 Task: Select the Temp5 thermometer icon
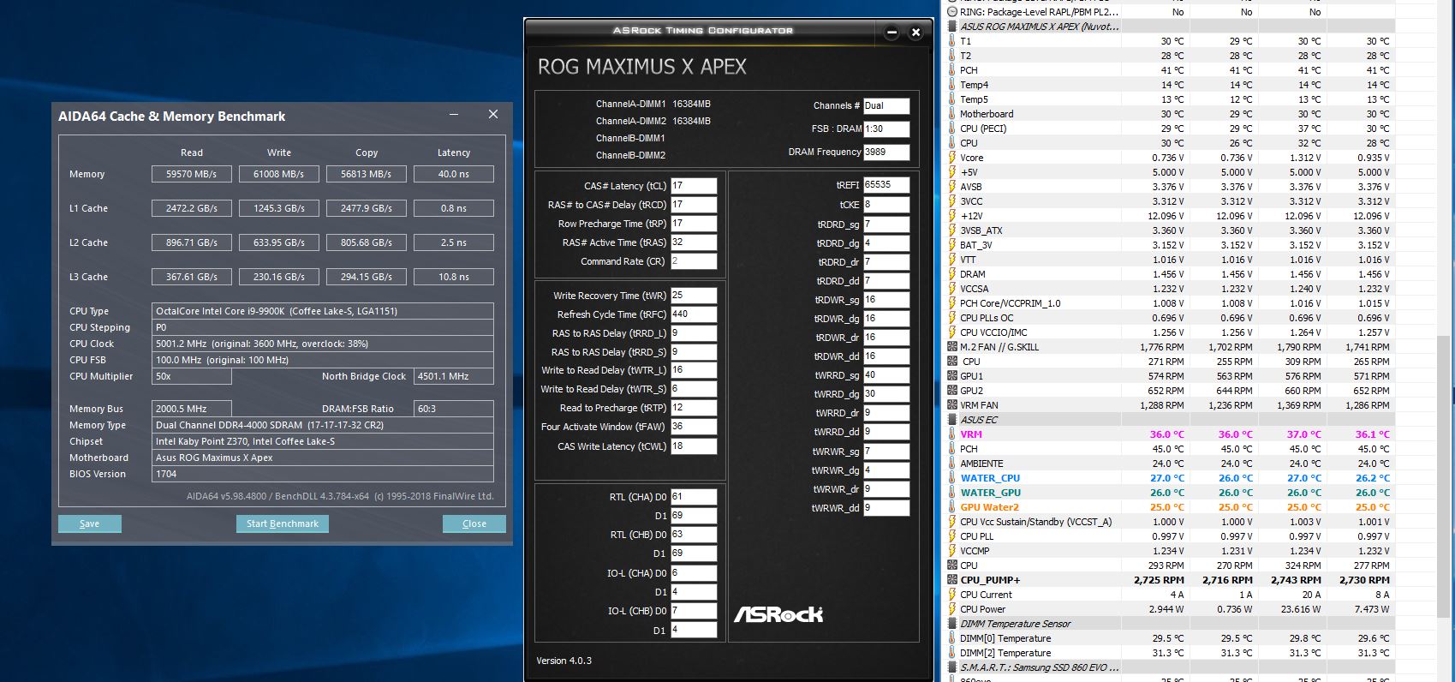pos(952,99)
